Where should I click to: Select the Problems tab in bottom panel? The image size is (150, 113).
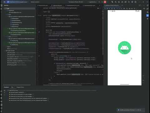6,87
